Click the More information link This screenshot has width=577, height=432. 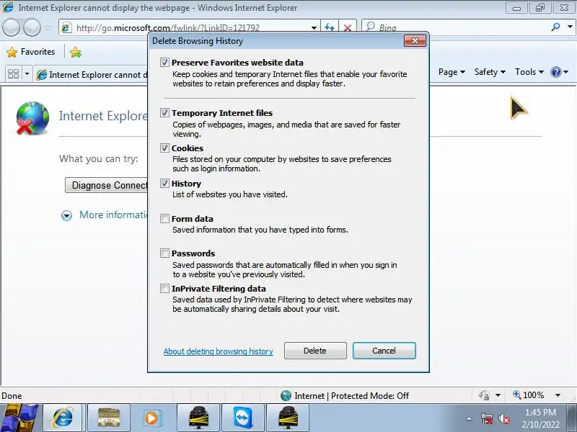[114, 215]
